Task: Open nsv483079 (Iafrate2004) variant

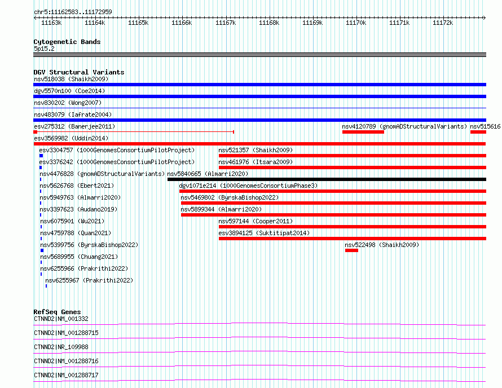Action: click(73, 114)
